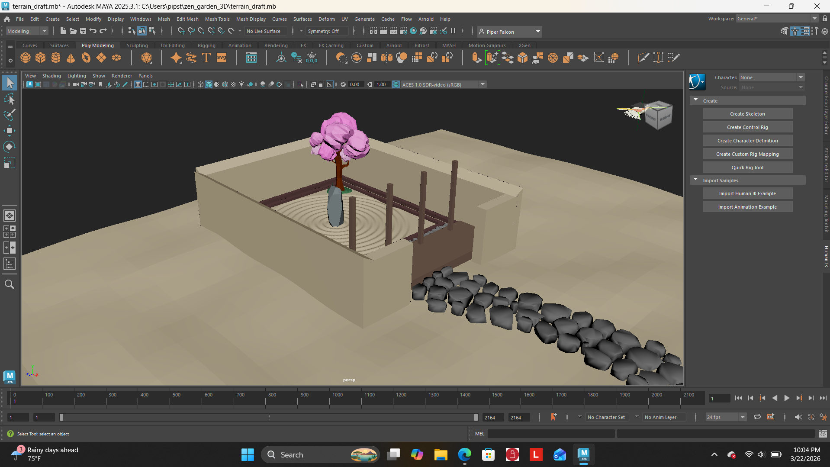
Task: Click the SVG import shelf icon
Action: coord(222,58)
